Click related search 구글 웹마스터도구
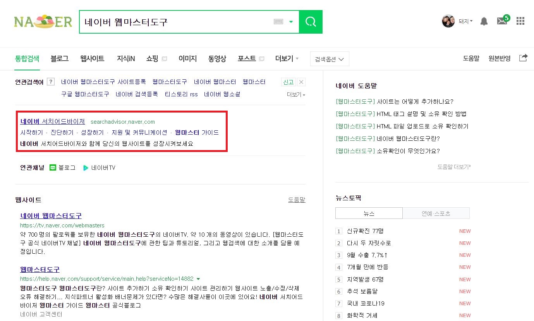Screen dimensions: 534x321 85,94
